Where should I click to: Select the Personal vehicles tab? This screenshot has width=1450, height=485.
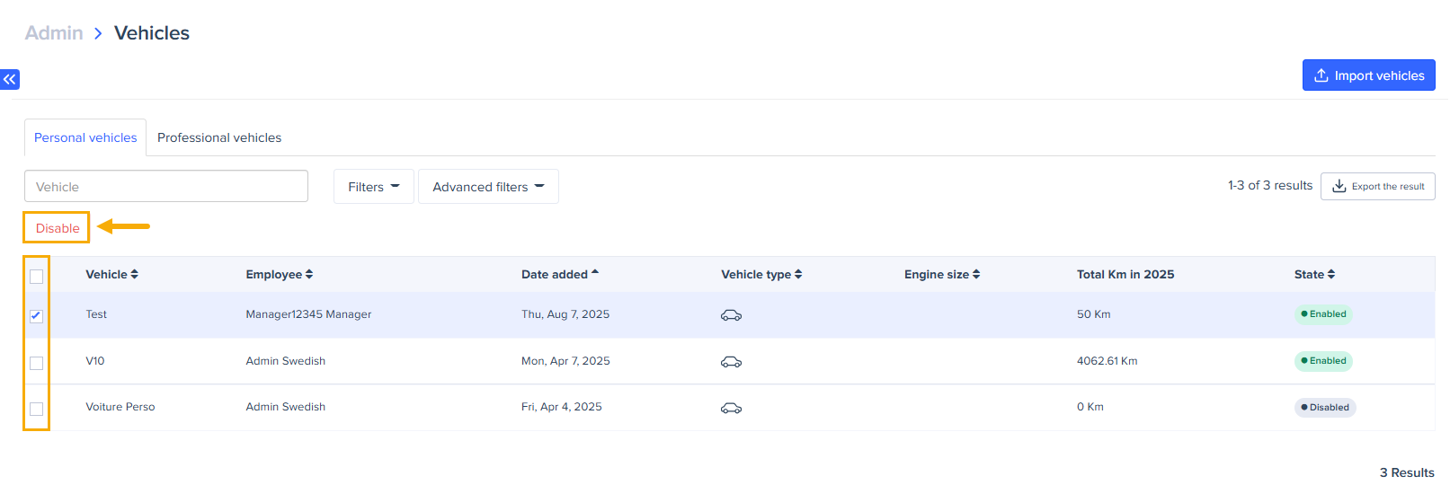click(x=85, y=138)
